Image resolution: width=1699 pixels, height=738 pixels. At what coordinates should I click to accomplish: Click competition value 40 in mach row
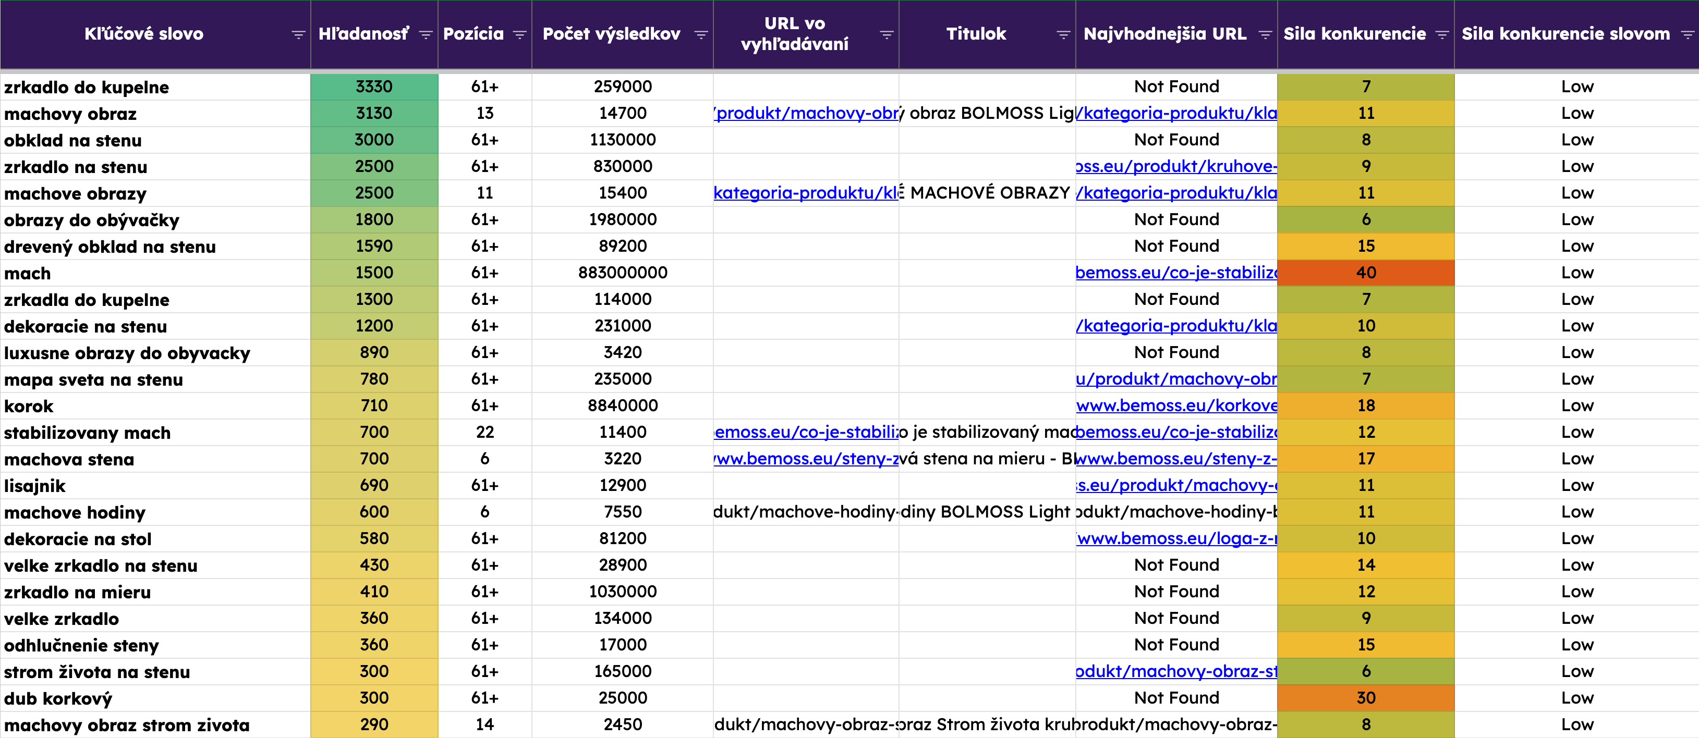click(x=1366, y=273)
